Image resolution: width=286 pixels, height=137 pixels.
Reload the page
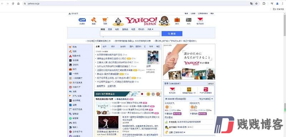pyautogui.click(x=13, y=4)
